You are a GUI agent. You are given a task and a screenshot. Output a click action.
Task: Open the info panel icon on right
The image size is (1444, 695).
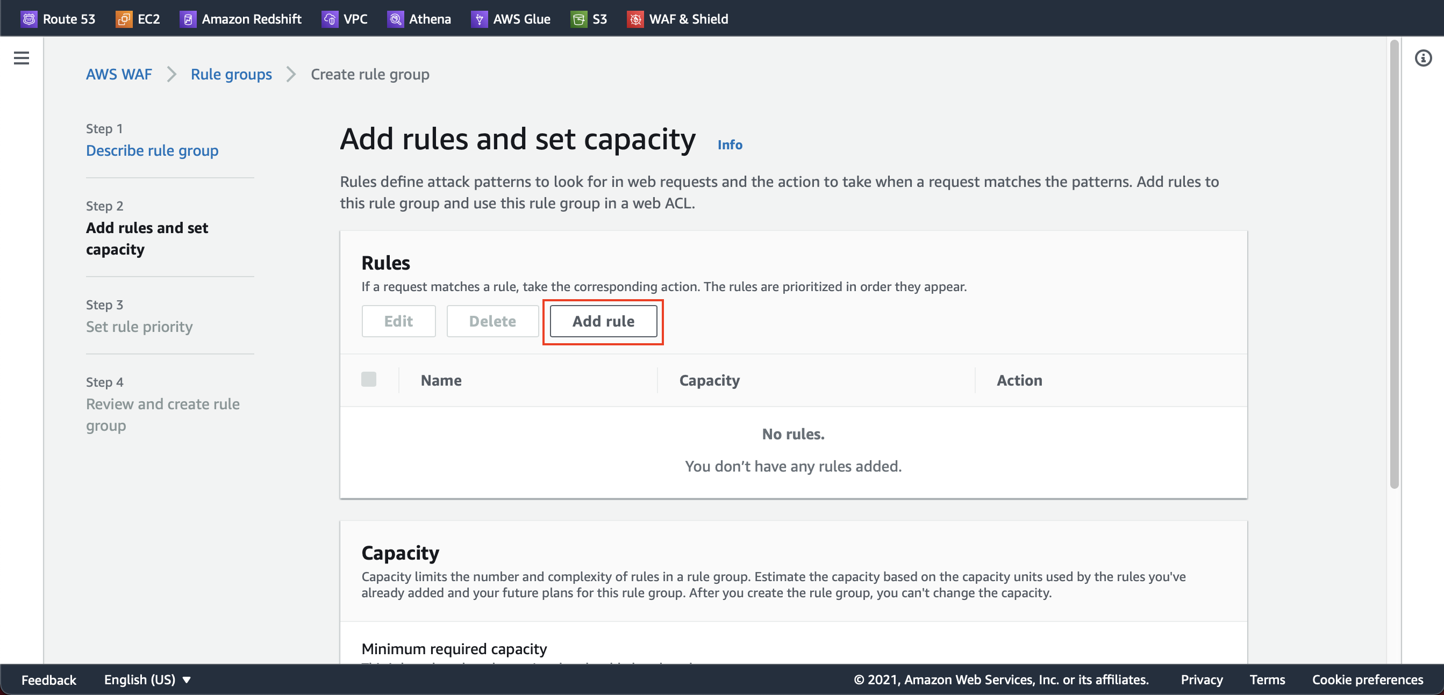(x=1422, y=57)
